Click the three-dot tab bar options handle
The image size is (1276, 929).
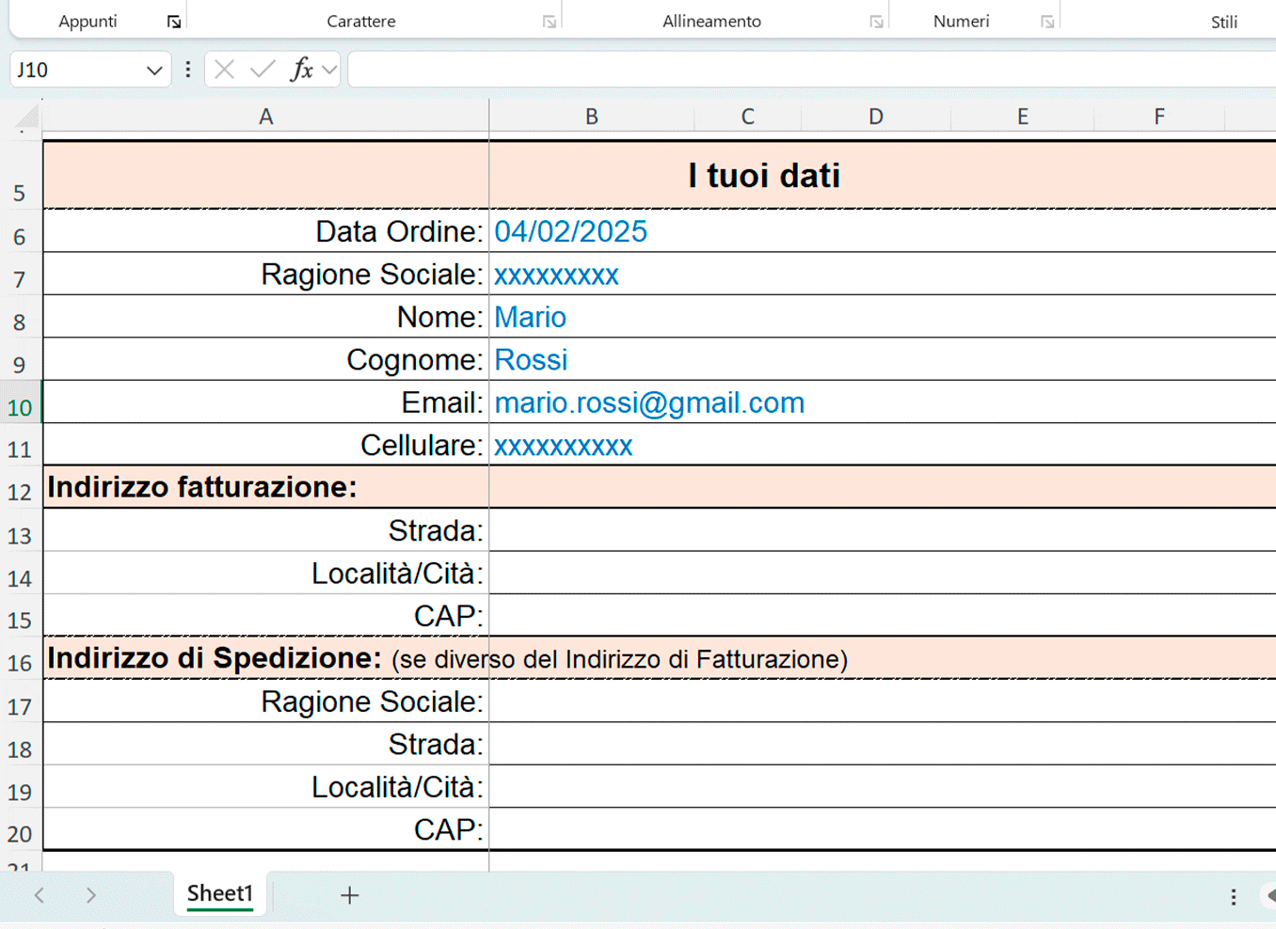click(1234, 897)
